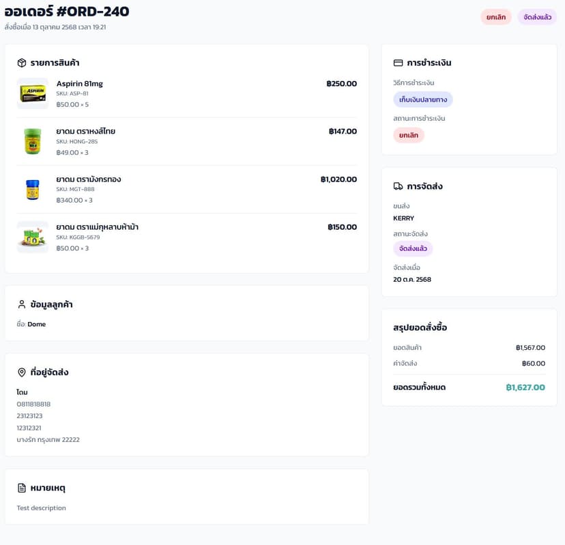Viewport: 565px width, 545px height.
Task: Click the phone number 0811818818
Action: tap(33, 404)
